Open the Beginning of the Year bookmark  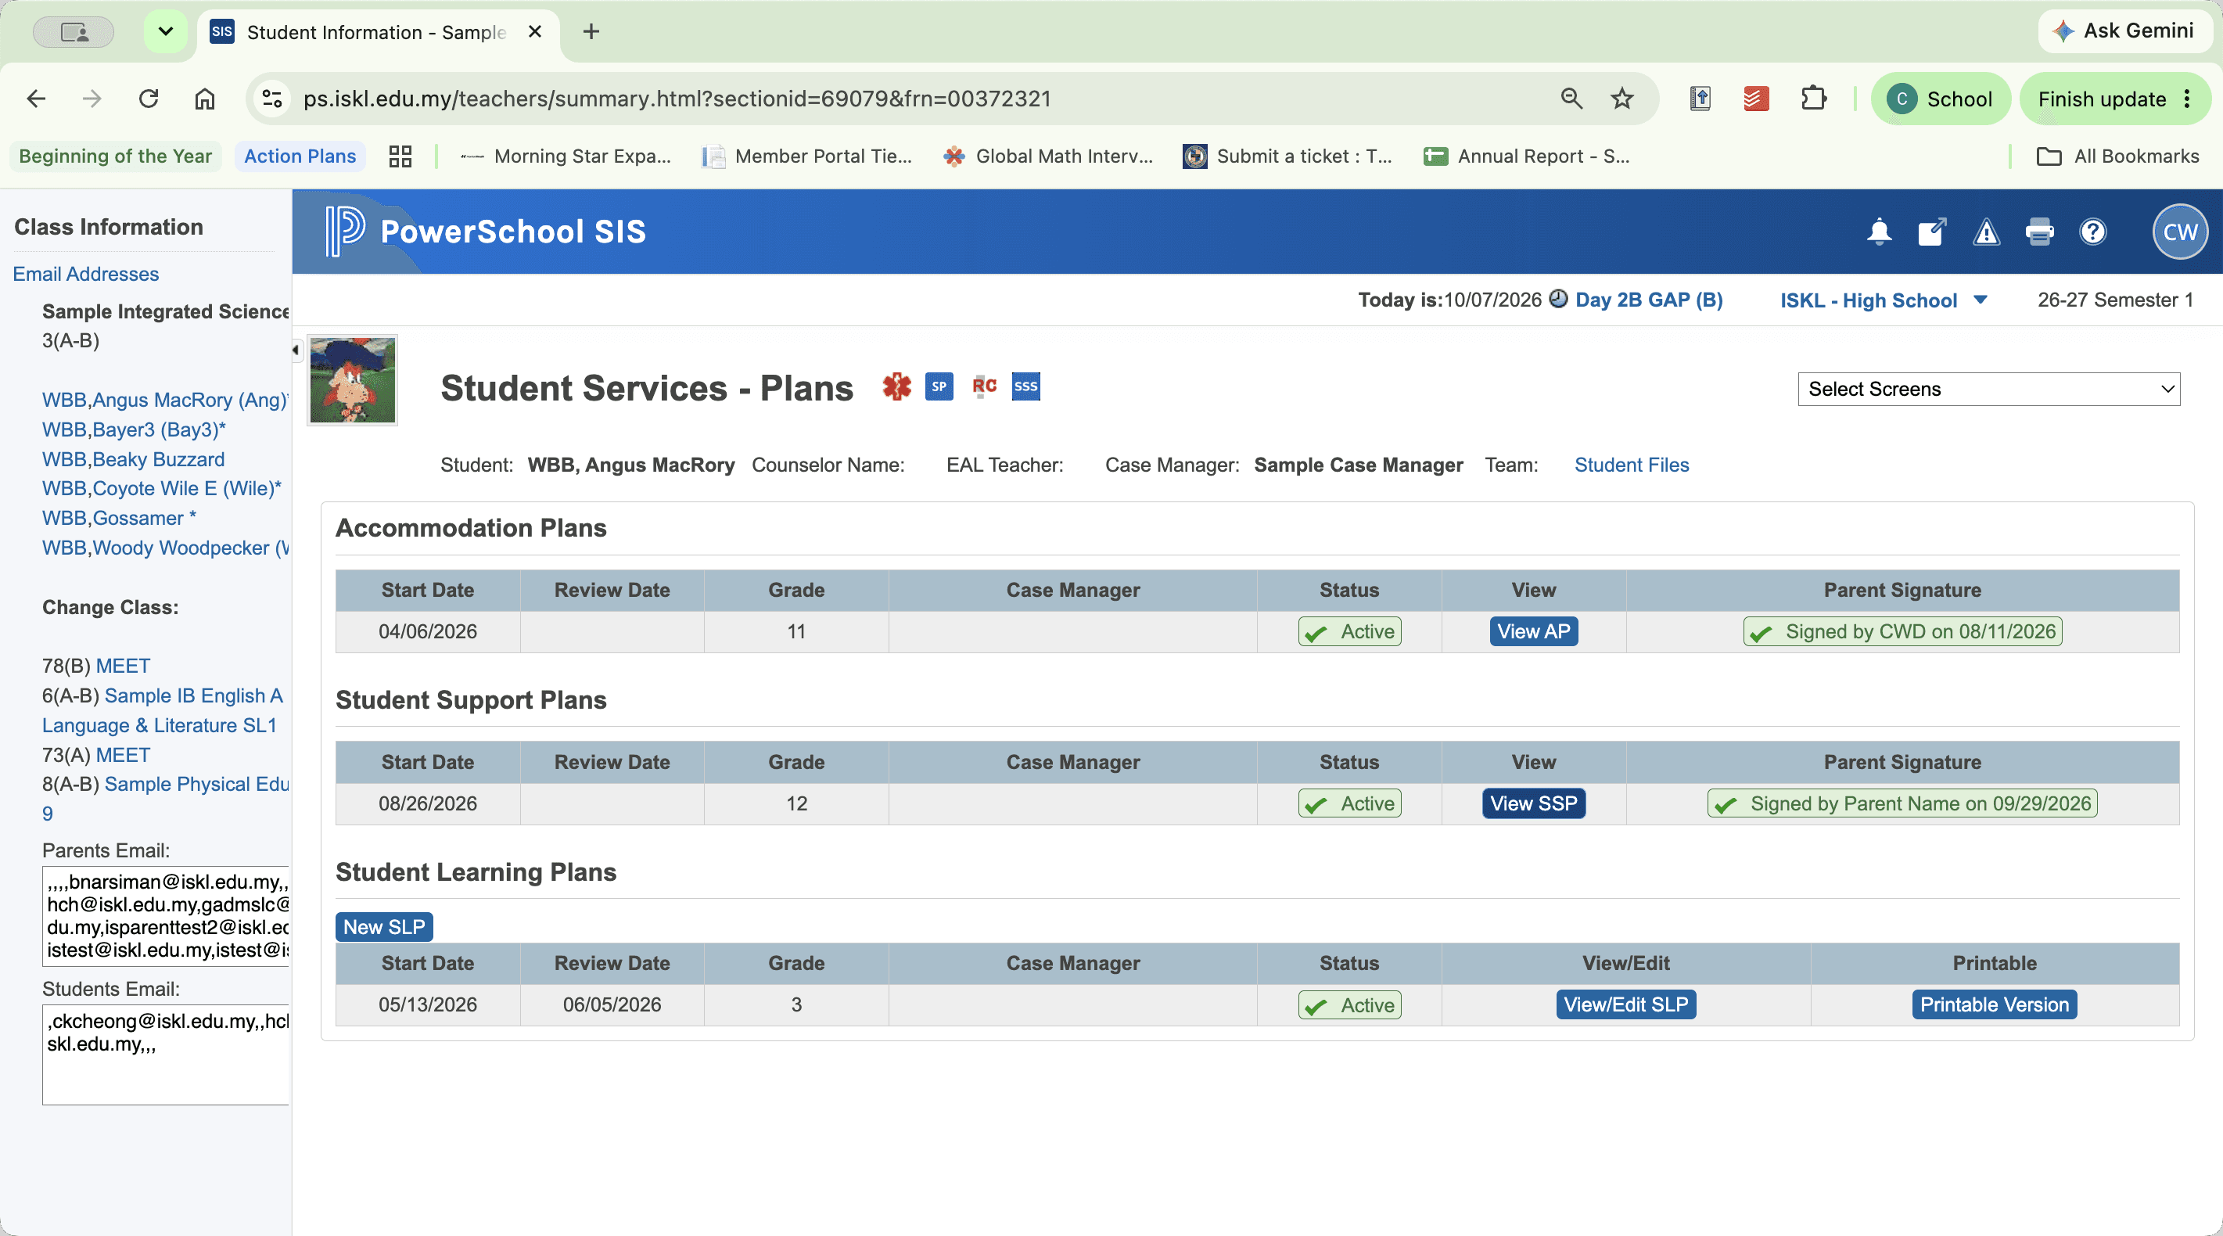click(x=115, y=156)
